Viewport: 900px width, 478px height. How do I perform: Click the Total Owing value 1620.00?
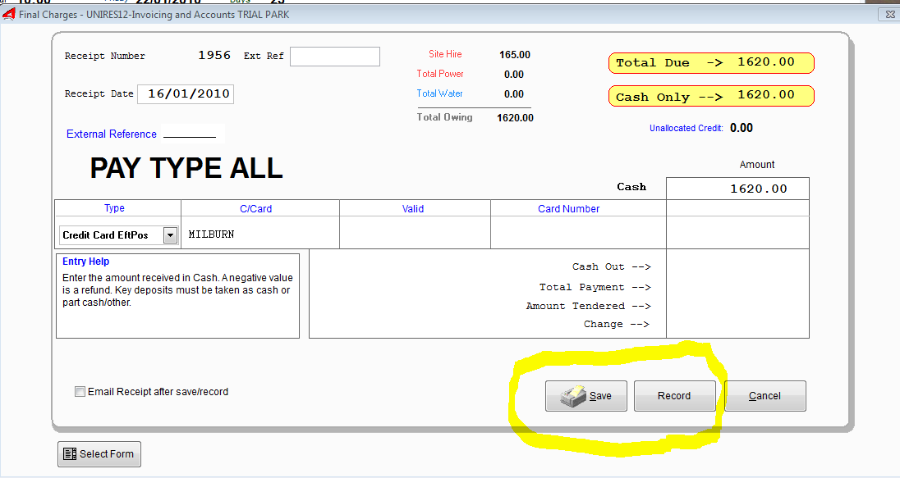(516, 117)
